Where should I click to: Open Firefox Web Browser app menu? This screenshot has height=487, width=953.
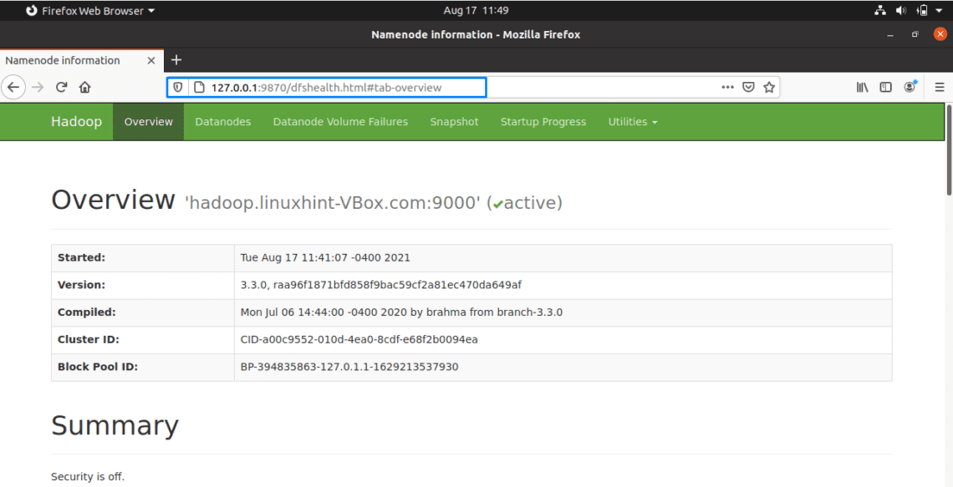click(x=90, y=11)
